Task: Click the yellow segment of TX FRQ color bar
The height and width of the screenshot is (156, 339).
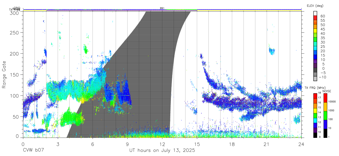Action: pos(315,110)
